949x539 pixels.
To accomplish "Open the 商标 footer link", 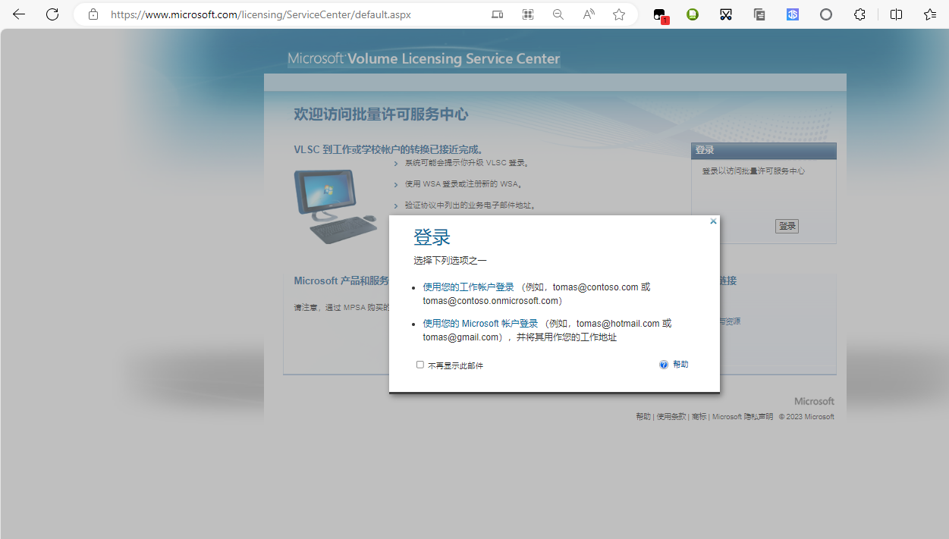I will pos(699,417).
